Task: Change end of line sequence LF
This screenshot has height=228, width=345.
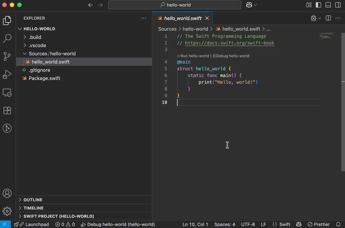Action: point(263,224)
